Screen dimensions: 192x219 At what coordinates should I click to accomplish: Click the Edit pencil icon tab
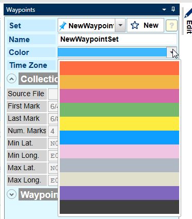tap(188, 13)
